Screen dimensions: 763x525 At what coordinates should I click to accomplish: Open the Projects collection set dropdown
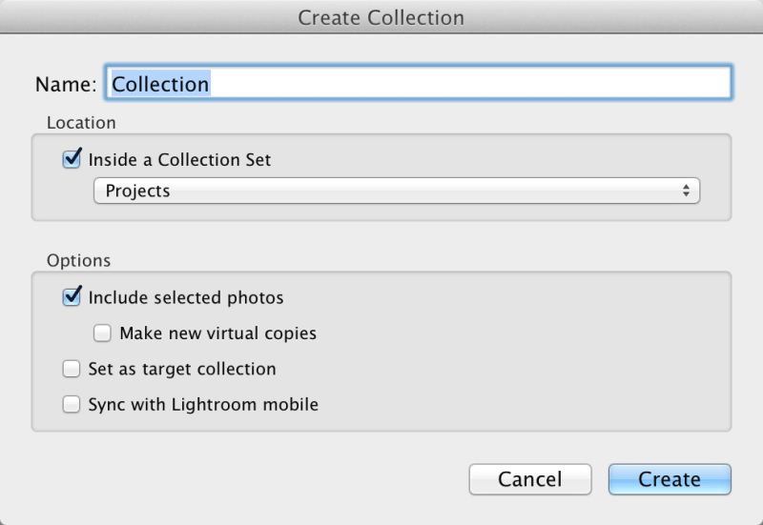click(x=396, y=191)
